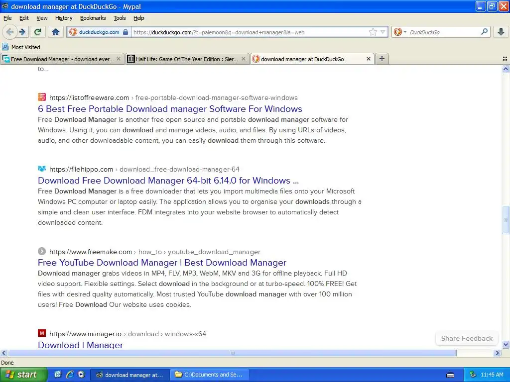
Task: Switch to C:\Documents and Se... taskbar window
Action: [210, 375]
